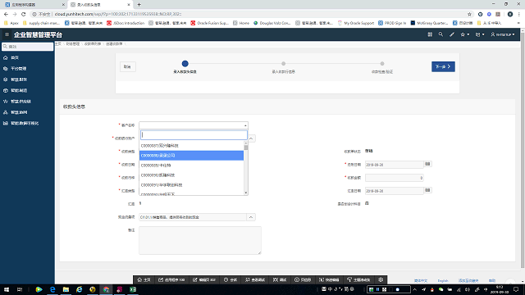The height and width of the screenshot is (295, 525).
Task: Select the third wizard step marker
Action: coord(382,63)
